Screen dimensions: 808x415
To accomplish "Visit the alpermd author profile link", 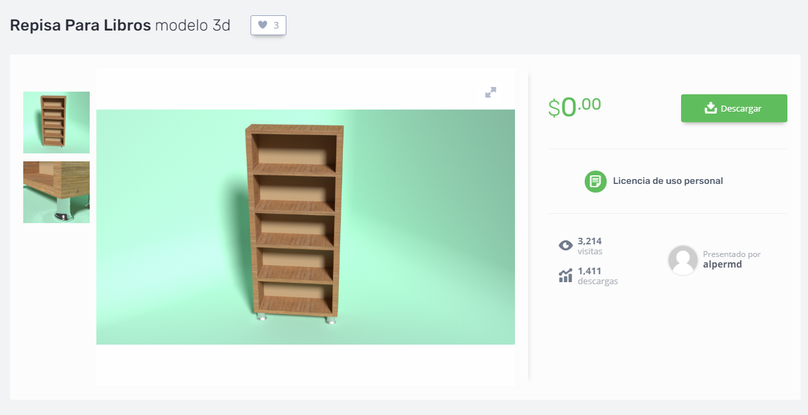I will [x=722, y=264].
